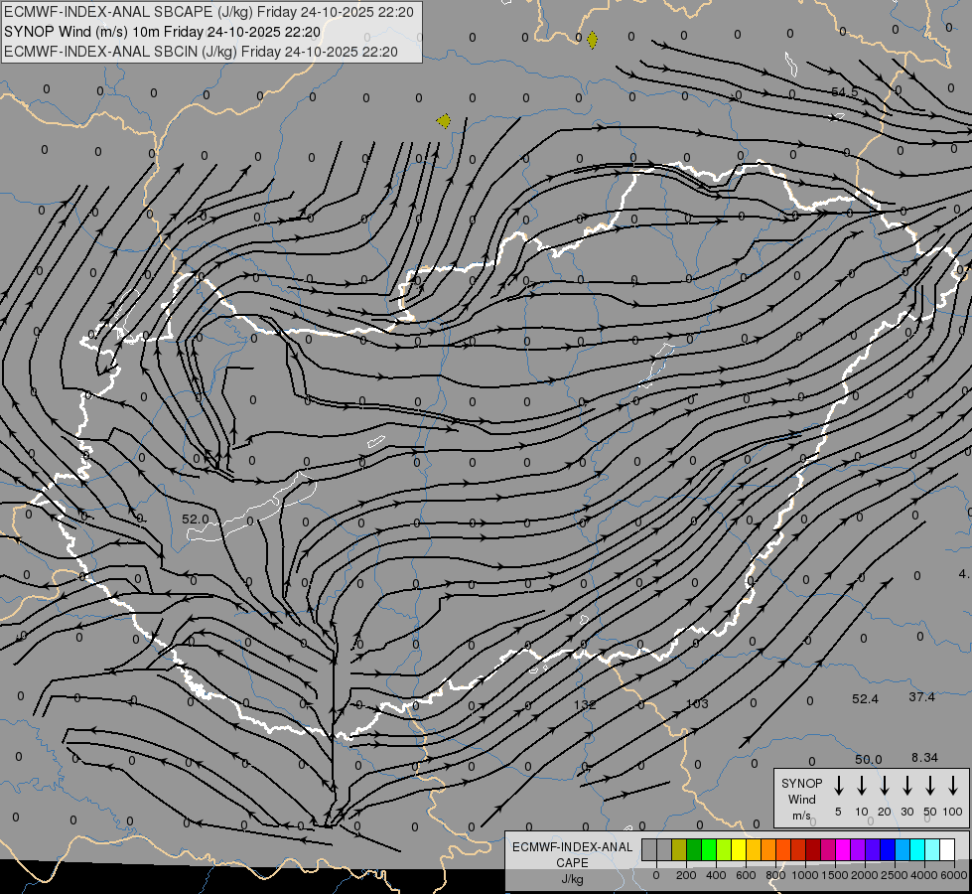Click the 103 value on the map
This screenshot has width=972, height=894.
click(697, 703)
